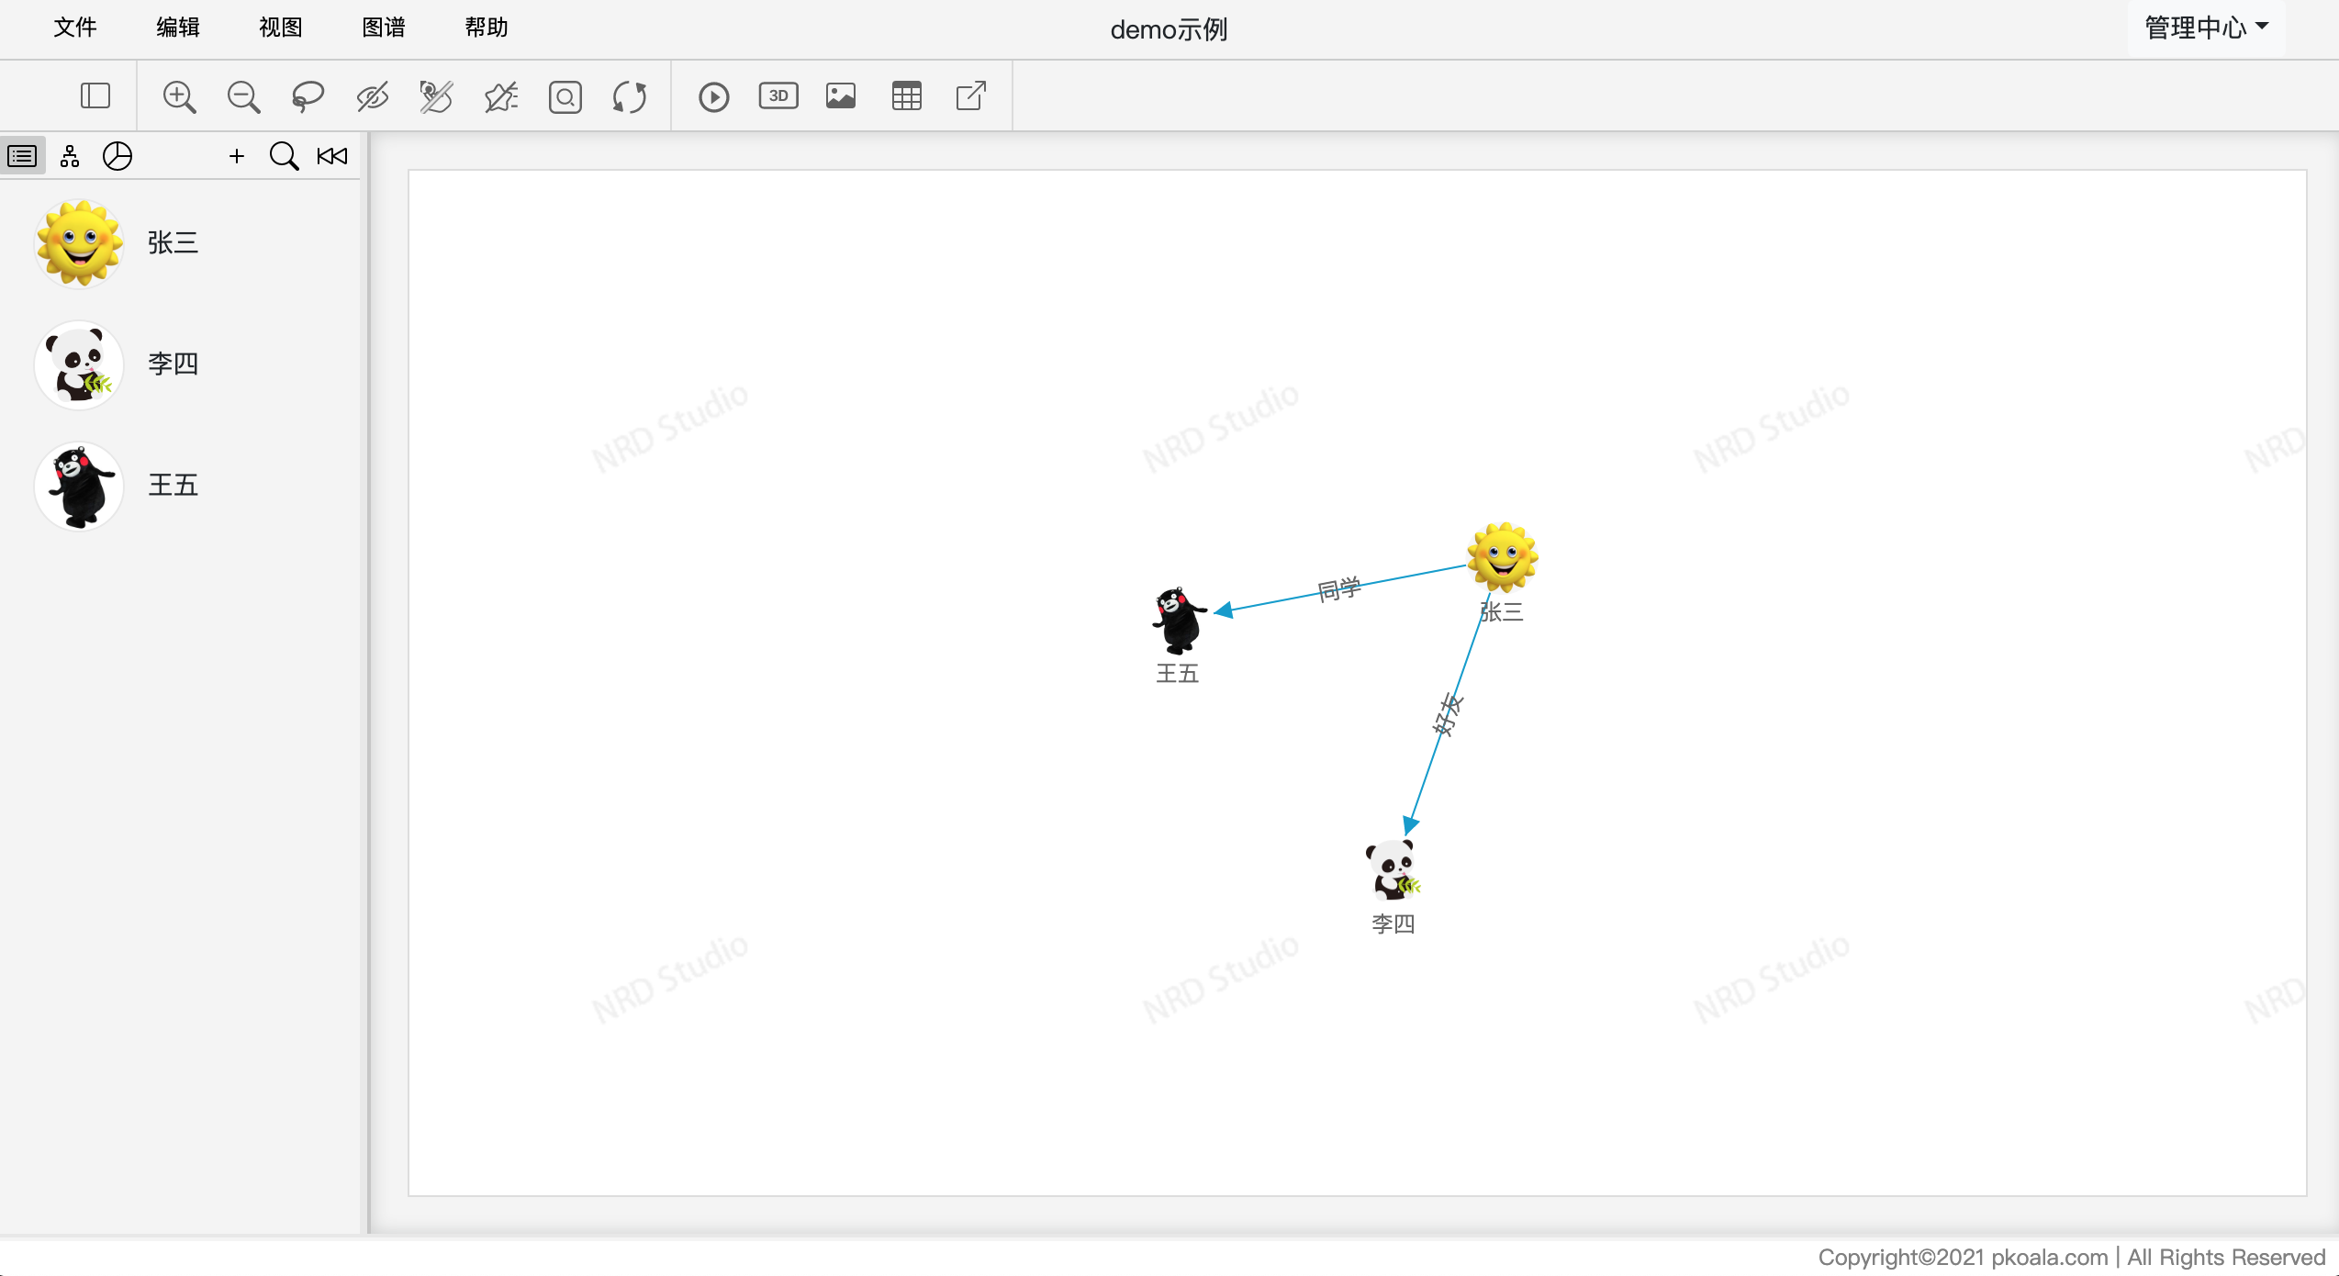2339x1276 pixels.
Task: Click the zoom out magnifier icon
Action: tap(243, 96)
